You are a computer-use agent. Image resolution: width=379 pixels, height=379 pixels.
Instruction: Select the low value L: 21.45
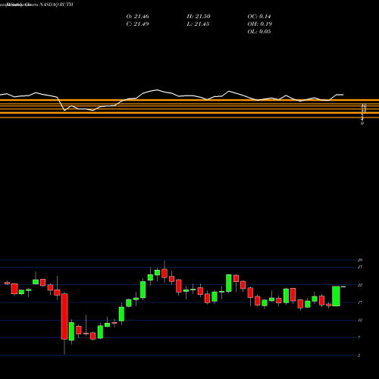coord(198,24)
